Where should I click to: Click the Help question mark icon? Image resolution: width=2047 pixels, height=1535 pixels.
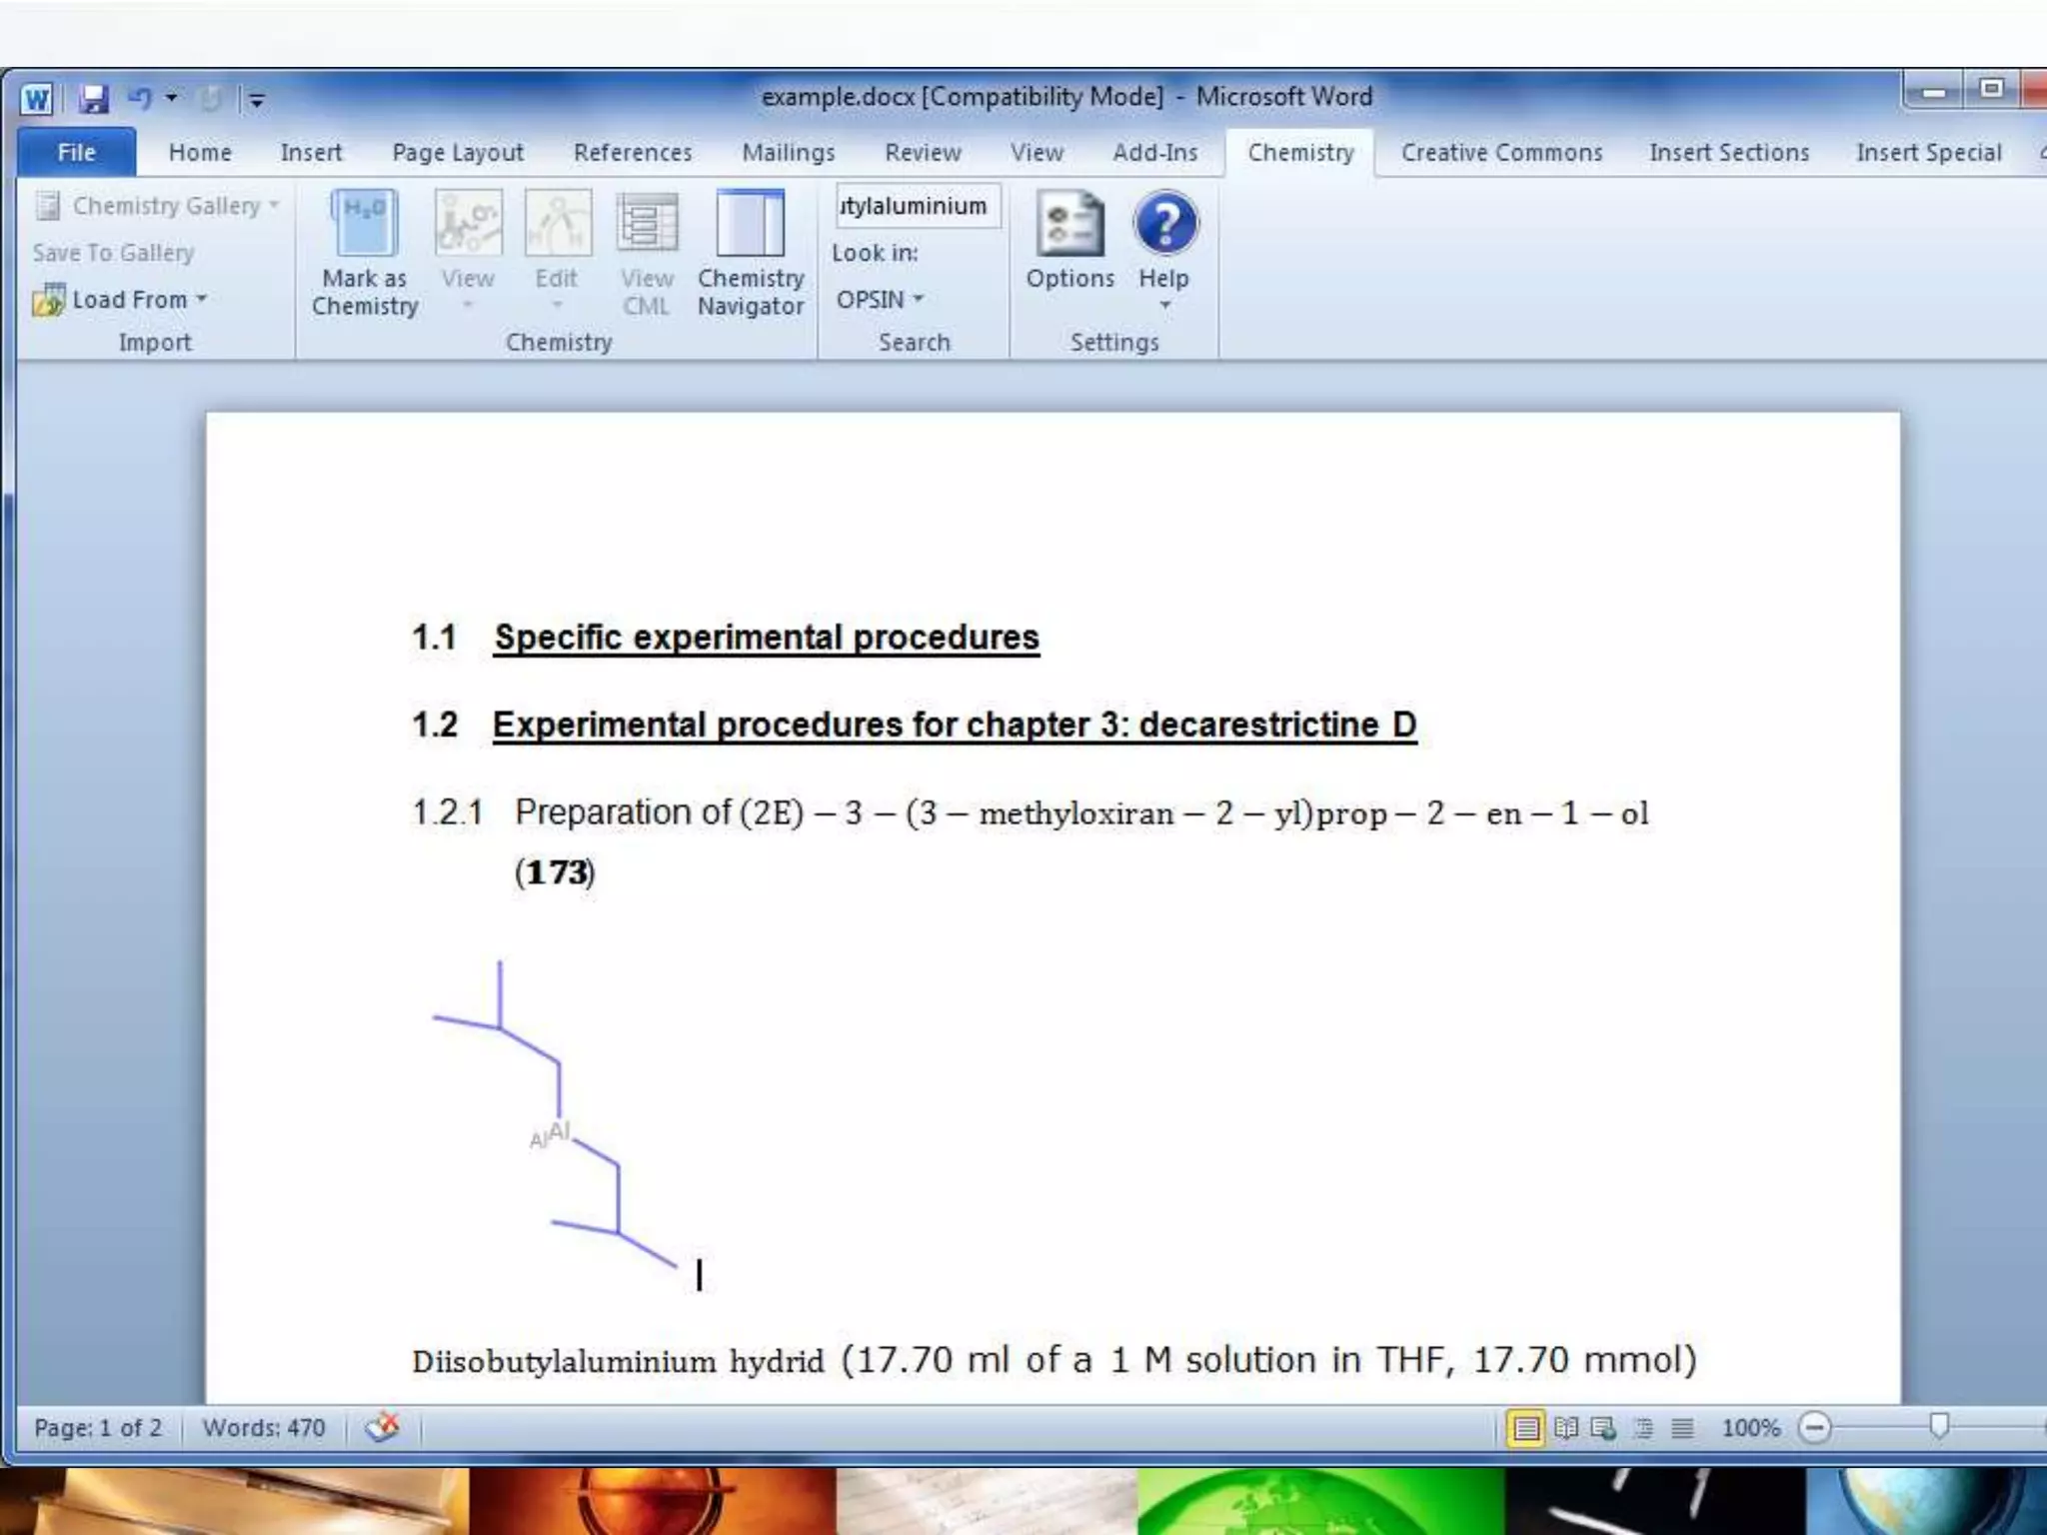tap(1164, 224)
